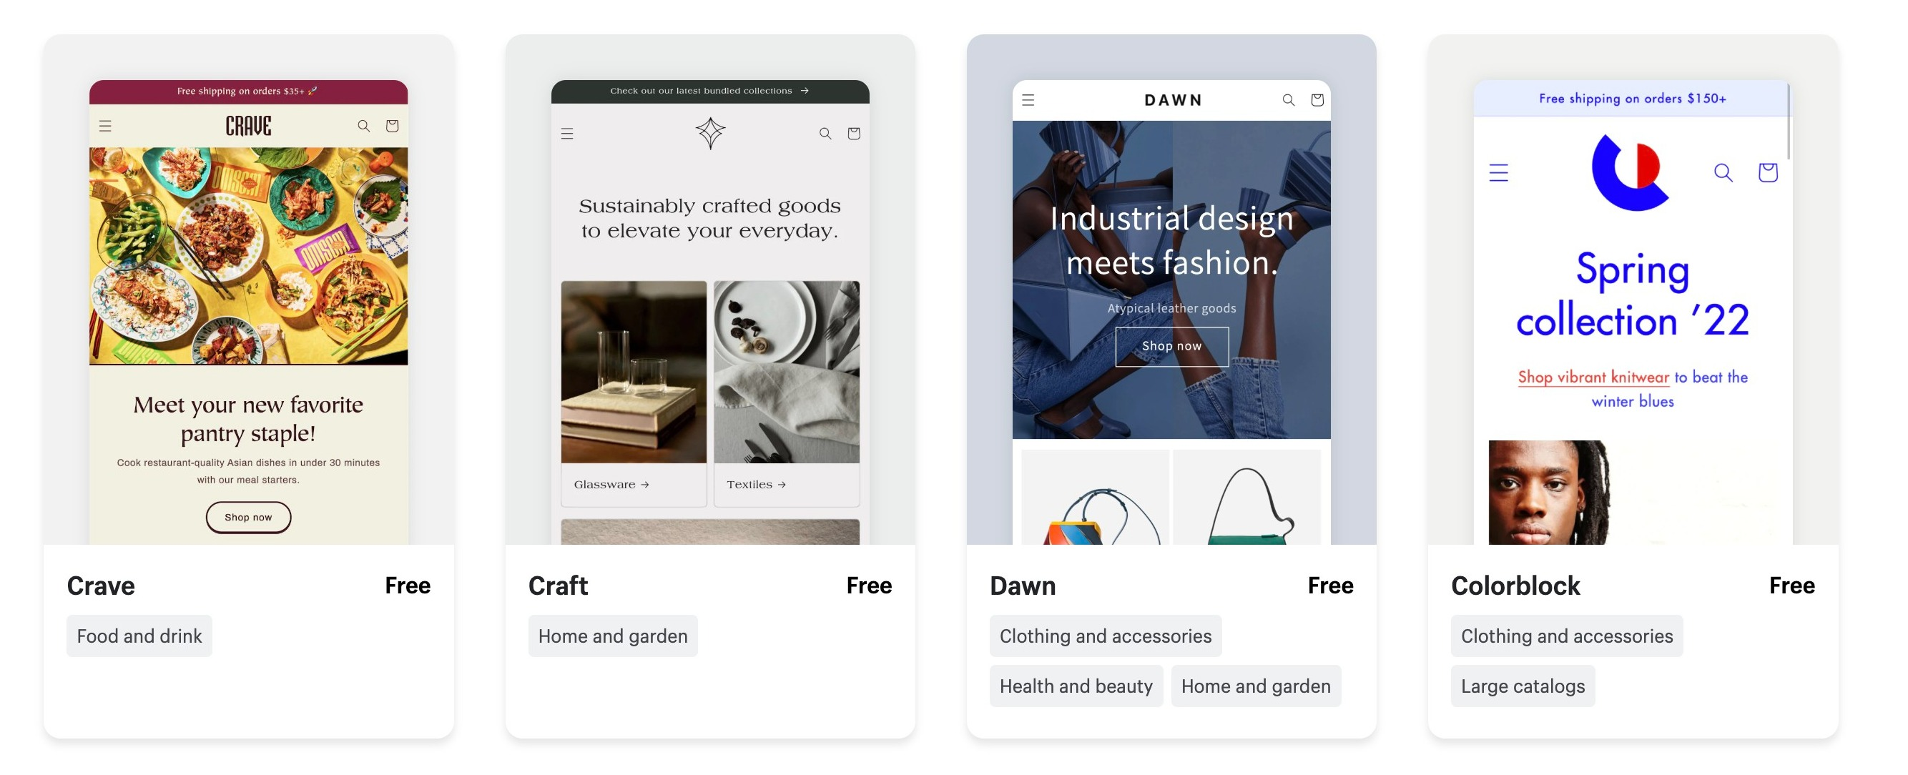Image resolution: width=1908 pixels, height=775 pixels.
Task: Open the Textiles collection link
Action: [x=756, y=485]
